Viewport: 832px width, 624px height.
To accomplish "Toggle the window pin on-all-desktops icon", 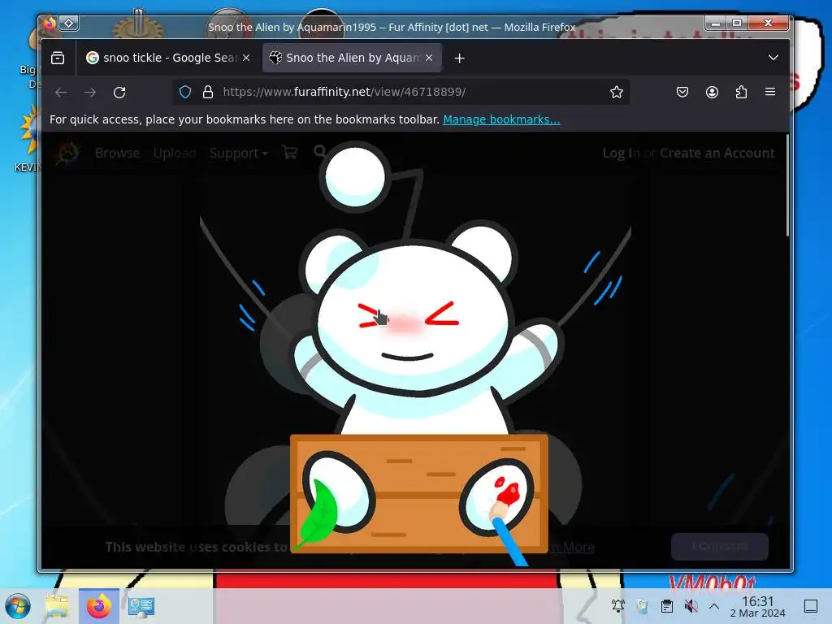I will (69, 23).
